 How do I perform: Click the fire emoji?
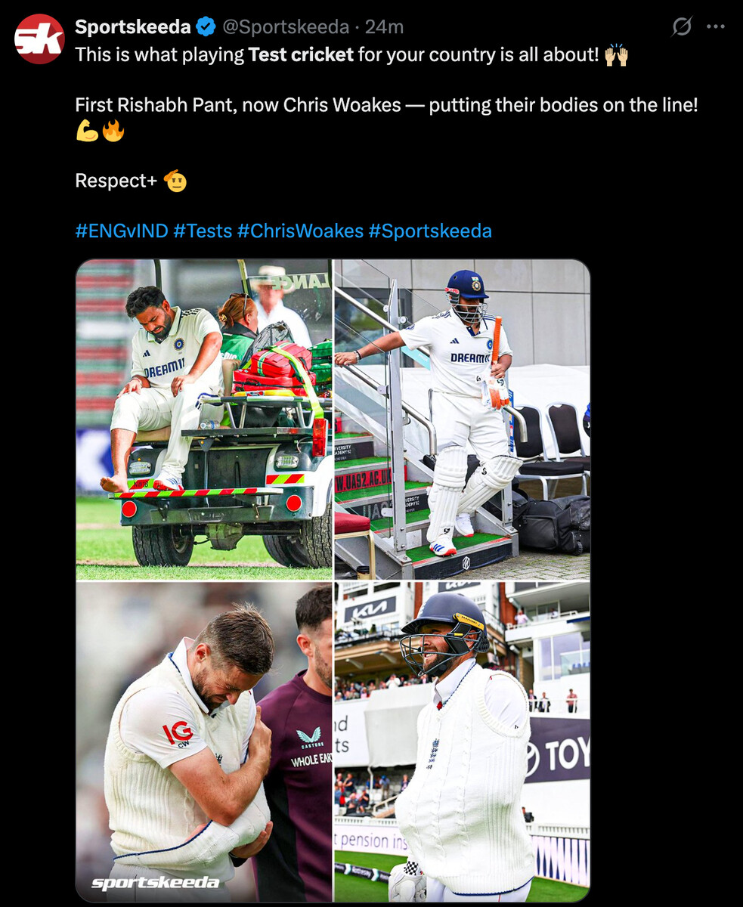[x=113, y=131]
